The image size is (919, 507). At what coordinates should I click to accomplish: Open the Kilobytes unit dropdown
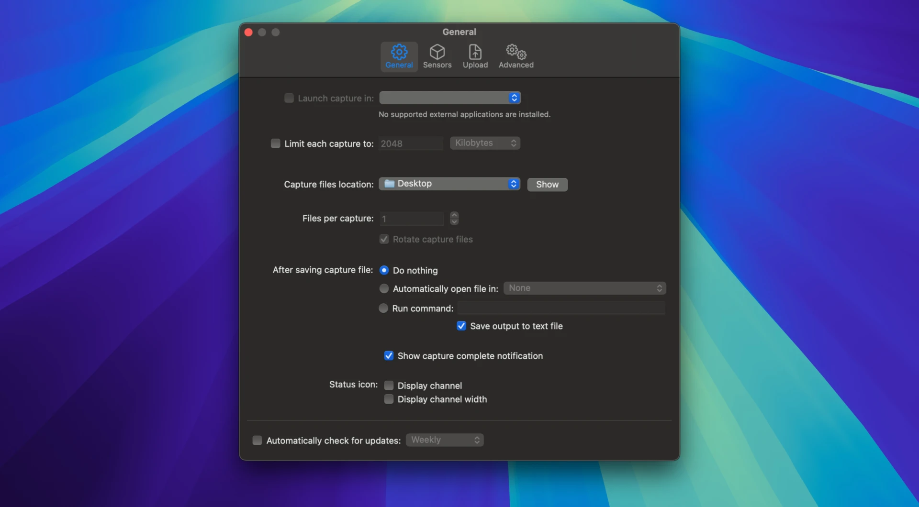click(x=485, y=143)
